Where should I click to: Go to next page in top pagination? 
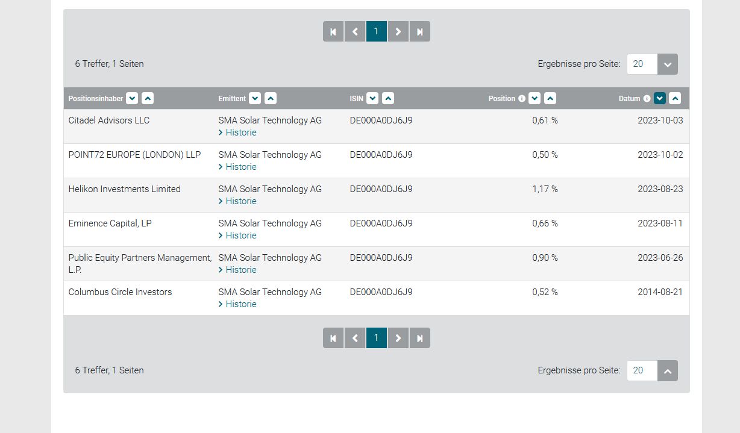pos(398,31)
